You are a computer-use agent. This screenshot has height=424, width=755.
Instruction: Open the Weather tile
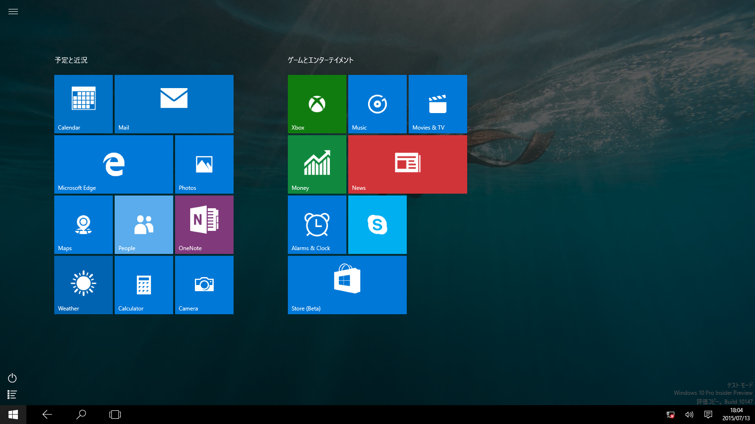pos(84,285)
